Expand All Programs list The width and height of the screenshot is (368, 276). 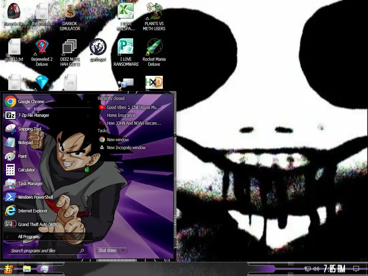click(x=48, y=236)
